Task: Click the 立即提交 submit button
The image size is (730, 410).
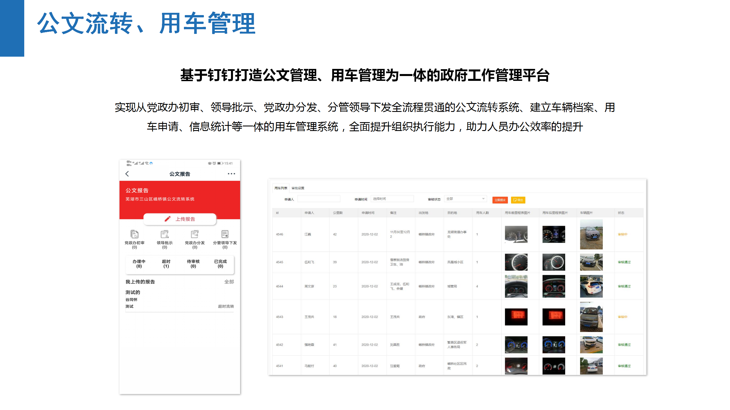Action: 501,200
